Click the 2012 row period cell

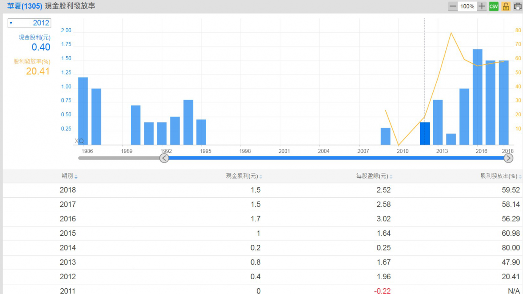[x=68, y=277]
